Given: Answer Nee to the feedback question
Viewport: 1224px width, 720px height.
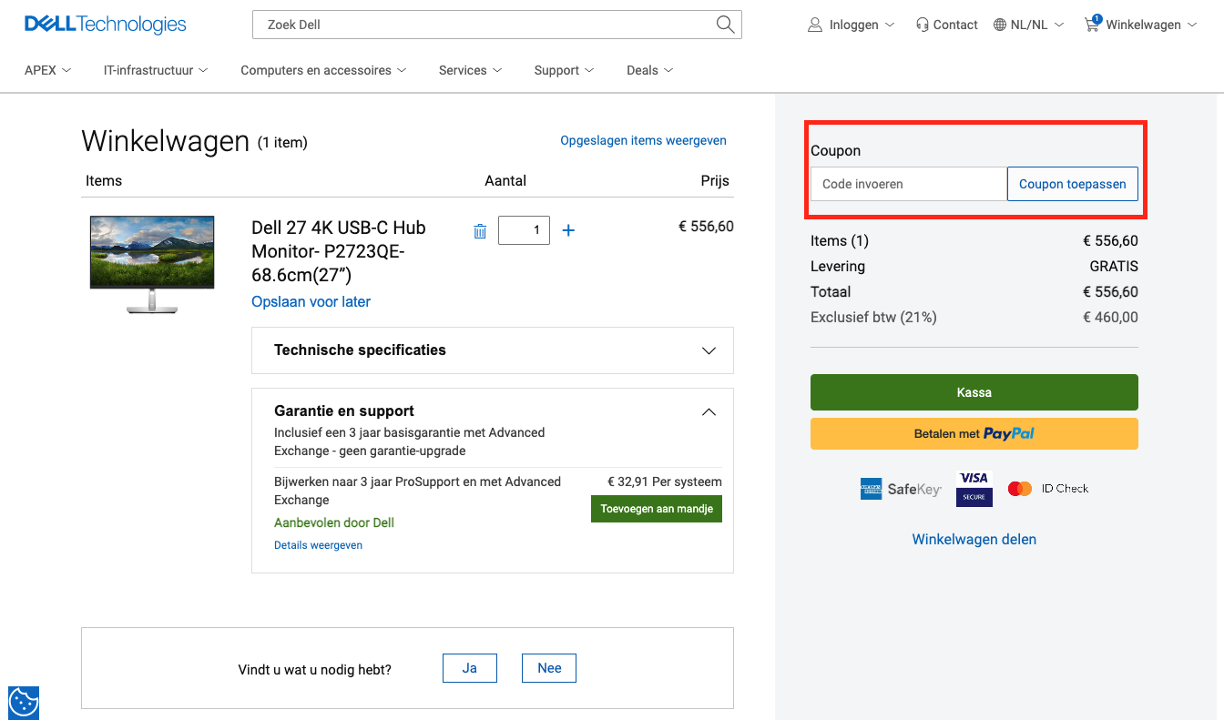Looking at the screenshot, I should click(x=549, y=668).
